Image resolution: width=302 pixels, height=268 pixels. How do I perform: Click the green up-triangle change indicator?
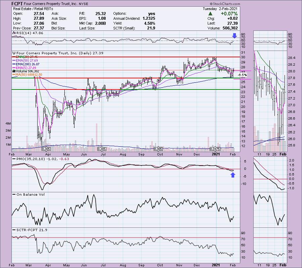click(x=210, y=14)
